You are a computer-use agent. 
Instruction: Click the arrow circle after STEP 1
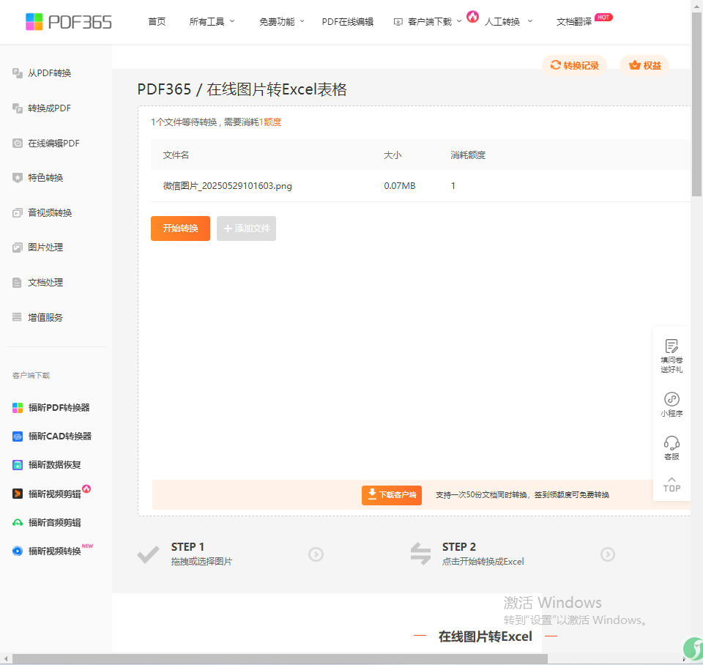(x=316, y=554)
